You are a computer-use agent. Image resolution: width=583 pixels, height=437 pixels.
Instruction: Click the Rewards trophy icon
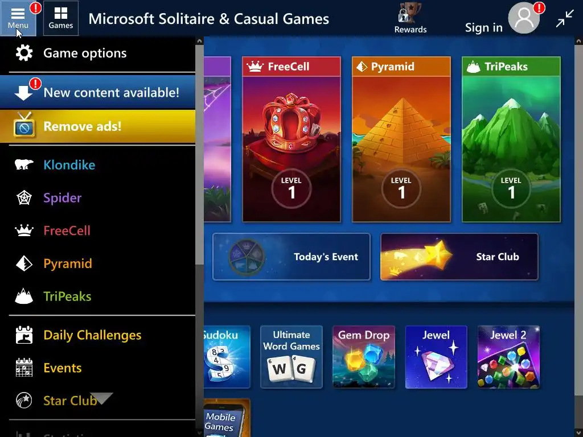click(410, 14)
